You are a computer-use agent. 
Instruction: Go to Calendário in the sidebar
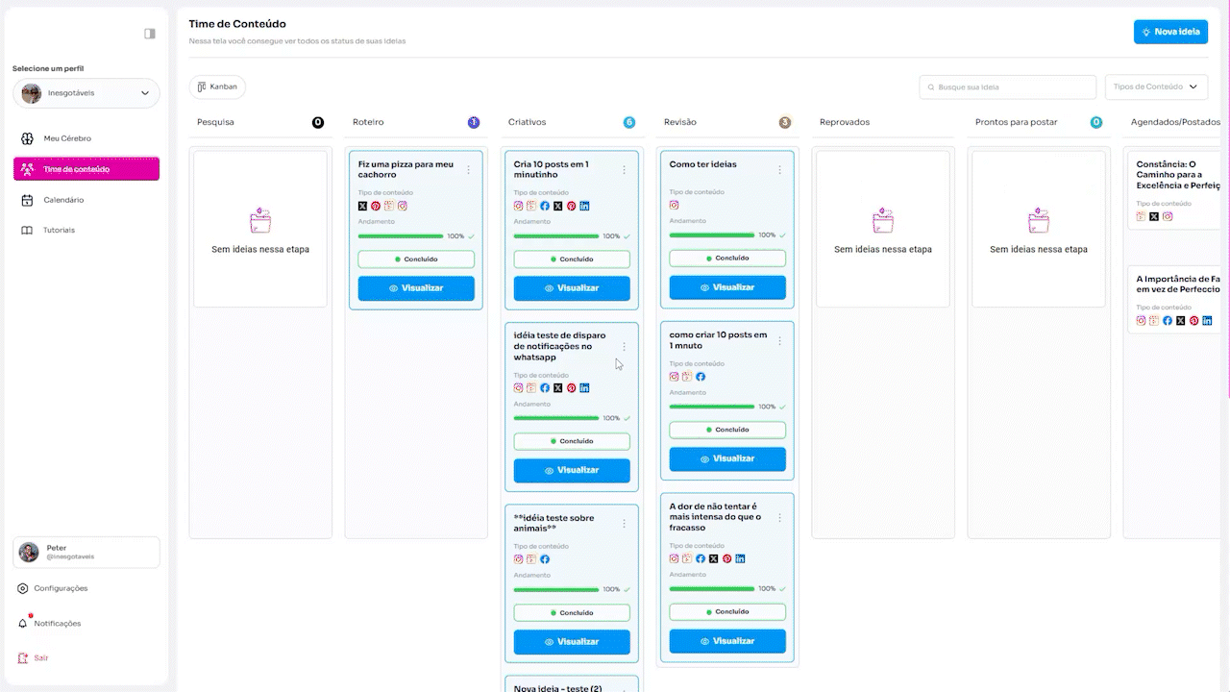pos(86,200)
